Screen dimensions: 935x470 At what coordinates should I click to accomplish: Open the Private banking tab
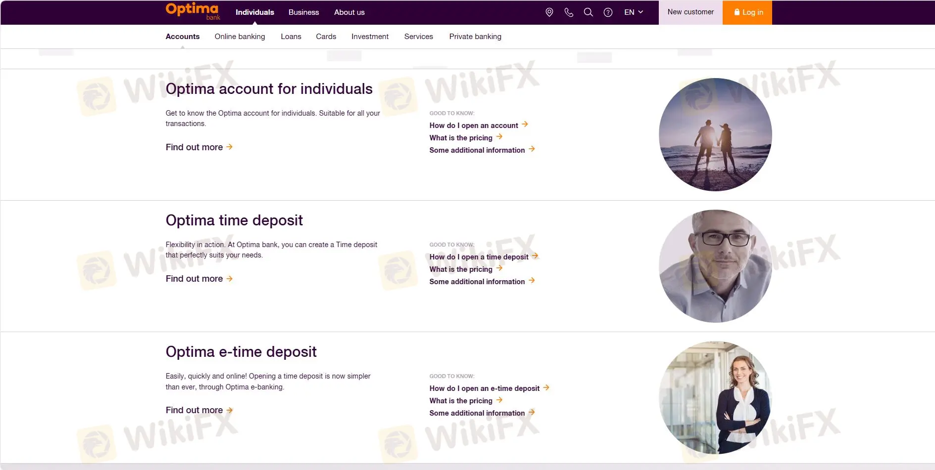475,37
